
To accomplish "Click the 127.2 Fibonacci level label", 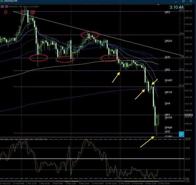I will [x=182, y=69].
